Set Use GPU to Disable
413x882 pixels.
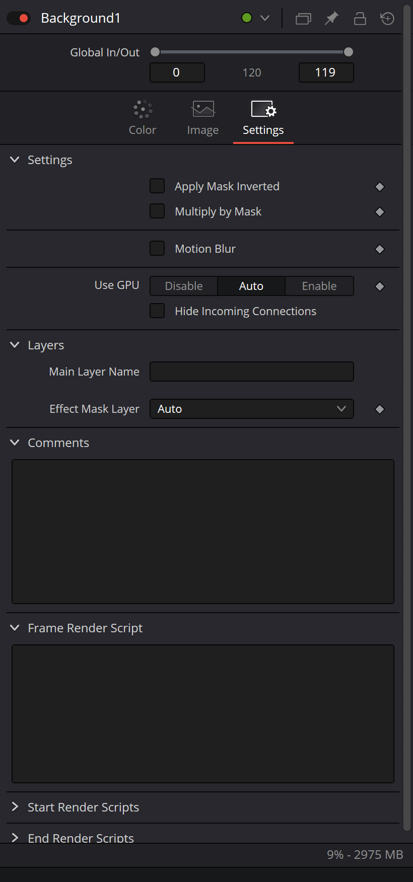[x=184, y=286]
